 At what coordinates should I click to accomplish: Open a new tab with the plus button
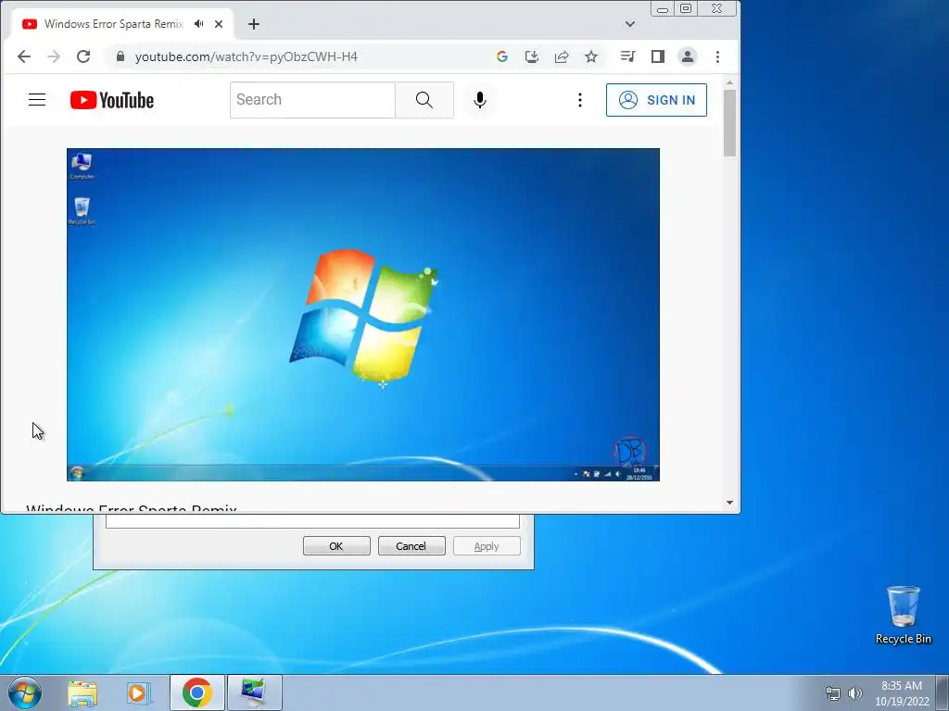tap(254, 24)
